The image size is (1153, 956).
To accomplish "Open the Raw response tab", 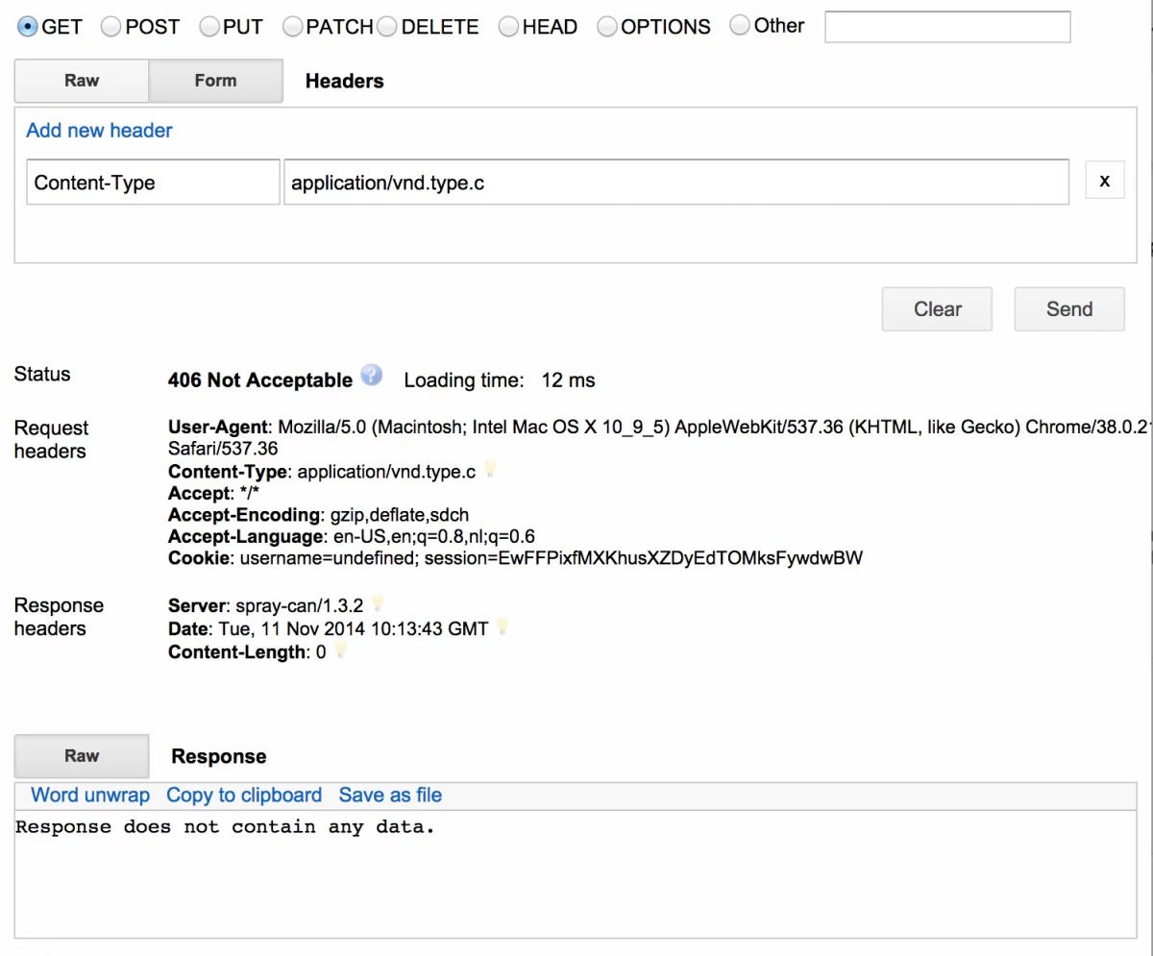I will tap(82, 756).
